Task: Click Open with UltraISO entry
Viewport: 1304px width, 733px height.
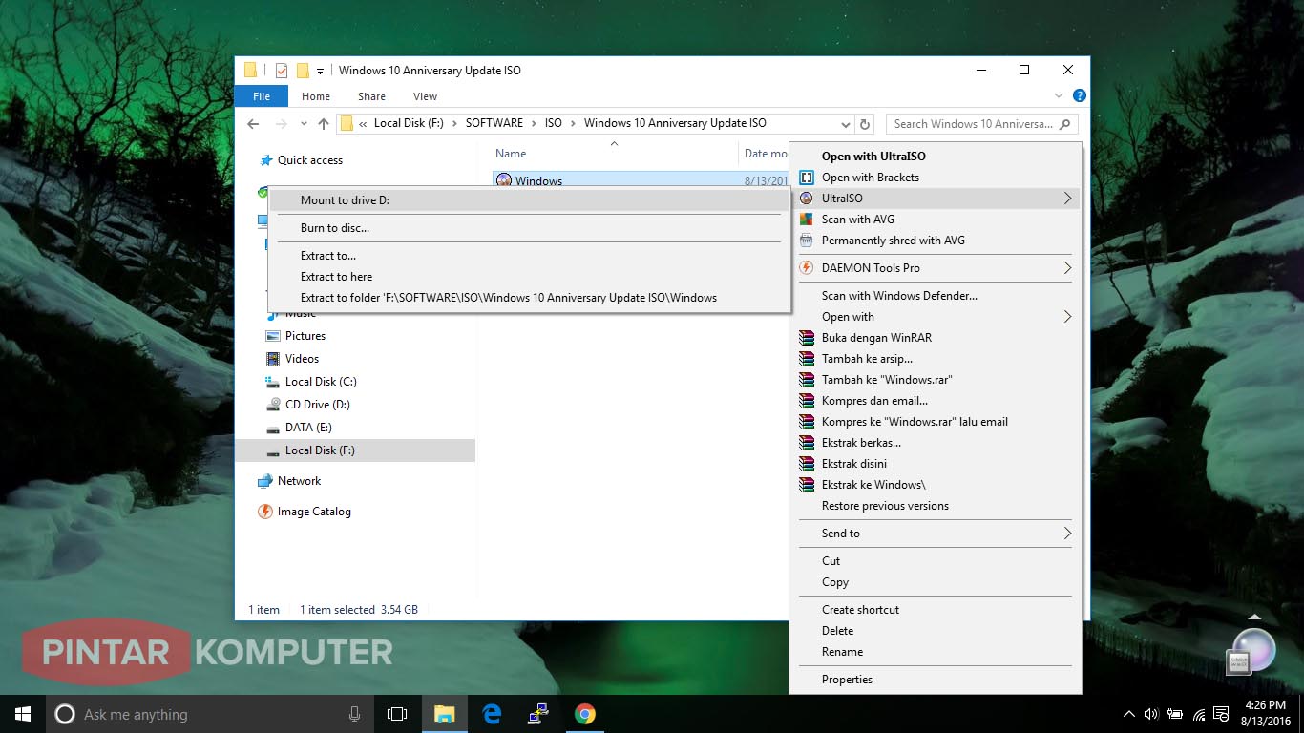Action: coord(873,157)
